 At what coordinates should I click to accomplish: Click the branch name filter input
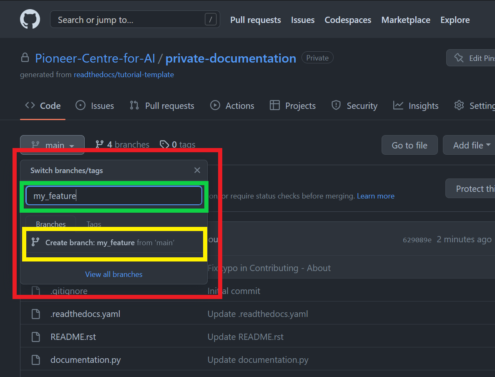(x=114, y=196)
